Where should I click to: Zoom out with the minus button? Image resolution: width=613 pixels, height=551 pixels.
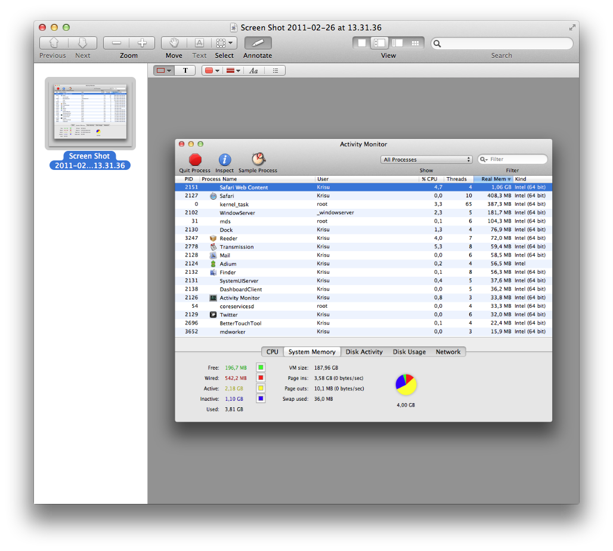(116, 42)
